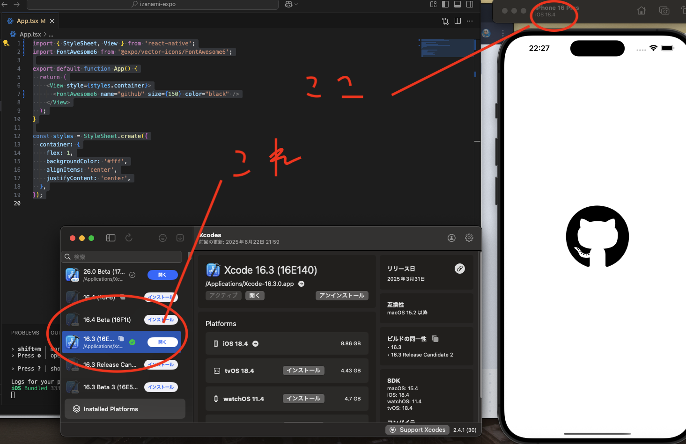Click the gray checkmark on 26.0 Beta row
Screen dimensions: 686x444
[133, 275]
